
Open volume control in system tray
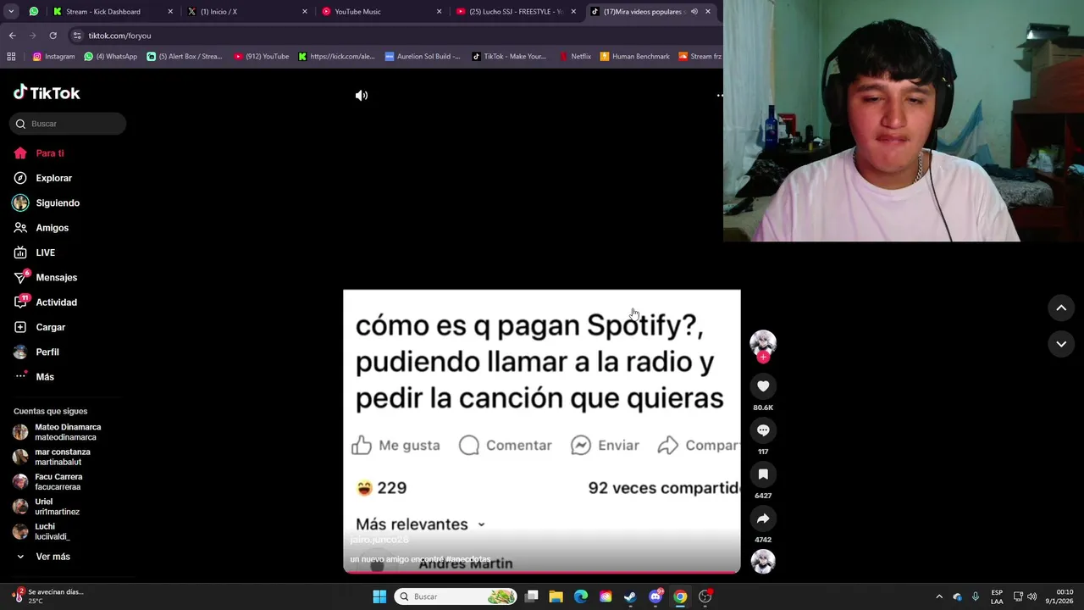[1031, 596]
